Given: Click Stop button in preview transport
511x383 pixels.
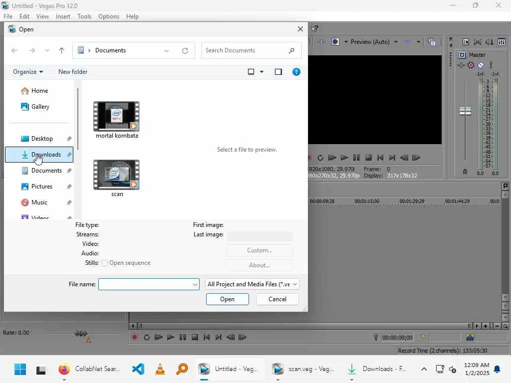Looking at the screenshot, I should [368, 158].
